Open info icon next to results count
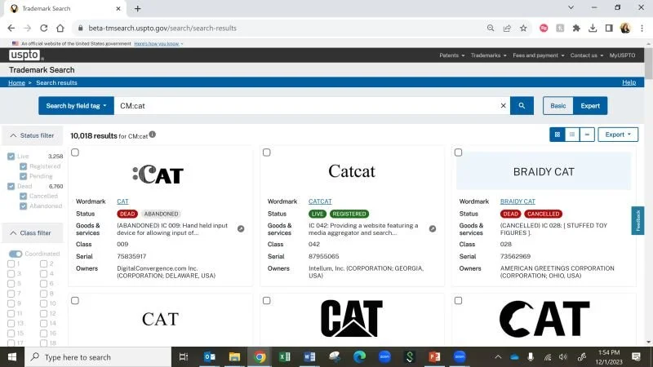 coord(153,135)
